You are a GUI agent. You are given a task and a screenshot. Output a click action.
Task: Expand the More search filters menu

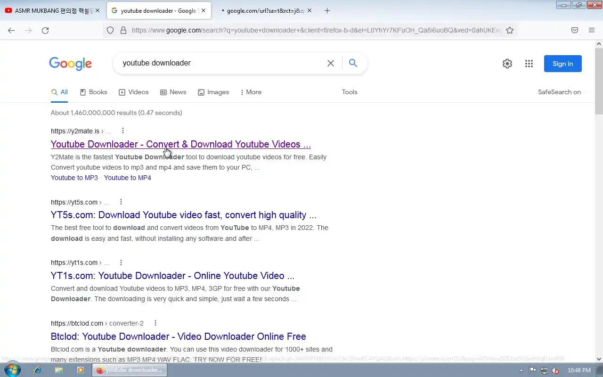pos(251,92)
